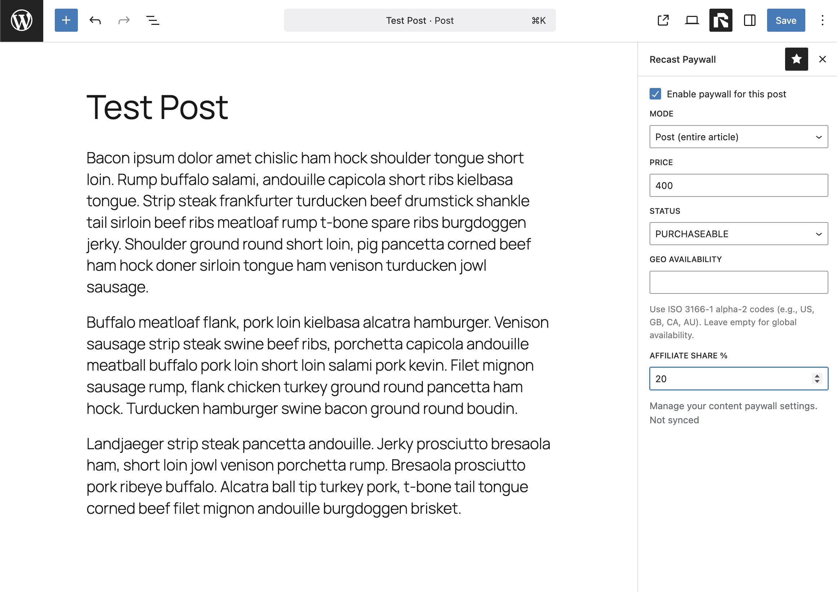Open the Options three-dot menu
This screenshot has height=592, width=837.
coord(822,21)
